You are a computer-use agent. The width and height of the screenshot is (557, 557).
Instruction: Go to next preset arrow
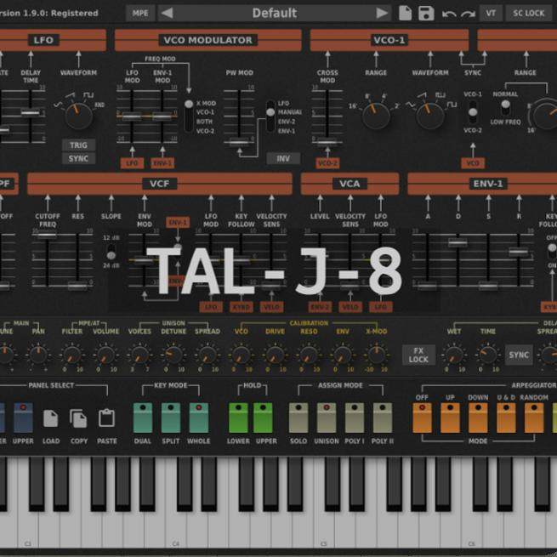click(382, 13)
